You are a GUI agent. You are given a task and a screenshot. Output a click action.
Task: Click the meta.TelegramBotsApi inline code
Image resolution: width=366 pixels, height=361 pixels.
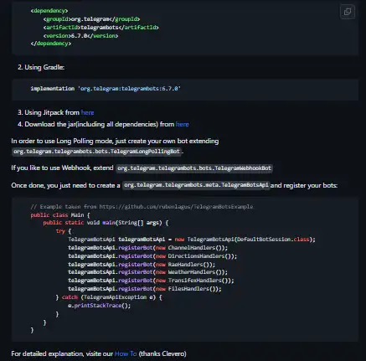pyautogui.click(x=196, y=185)
